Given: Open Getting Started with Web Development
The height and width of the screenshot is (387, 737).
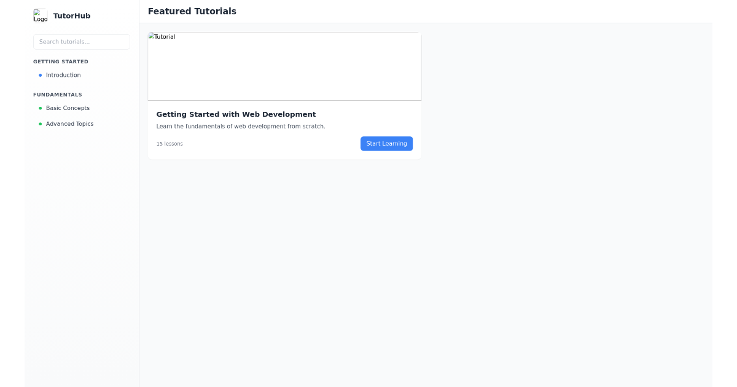Looking at the screenshot, I should click(x=236, y=114).
